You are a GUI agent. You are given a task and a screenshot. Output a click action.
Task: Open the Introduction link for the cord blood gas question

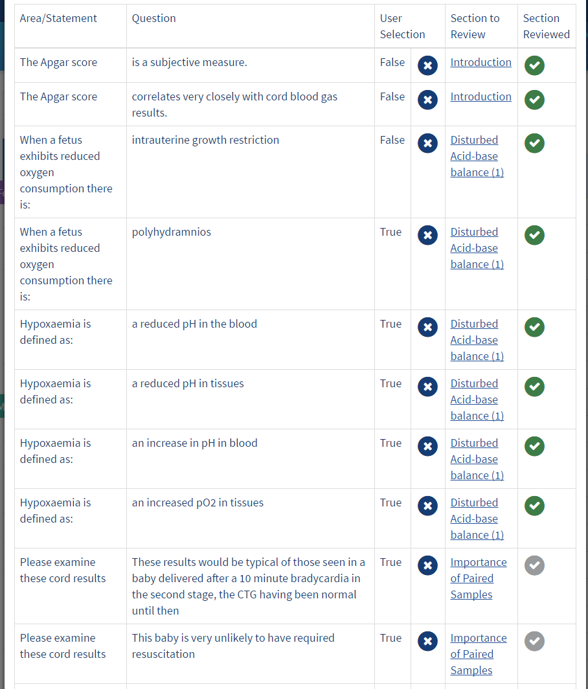click(481, 96)
